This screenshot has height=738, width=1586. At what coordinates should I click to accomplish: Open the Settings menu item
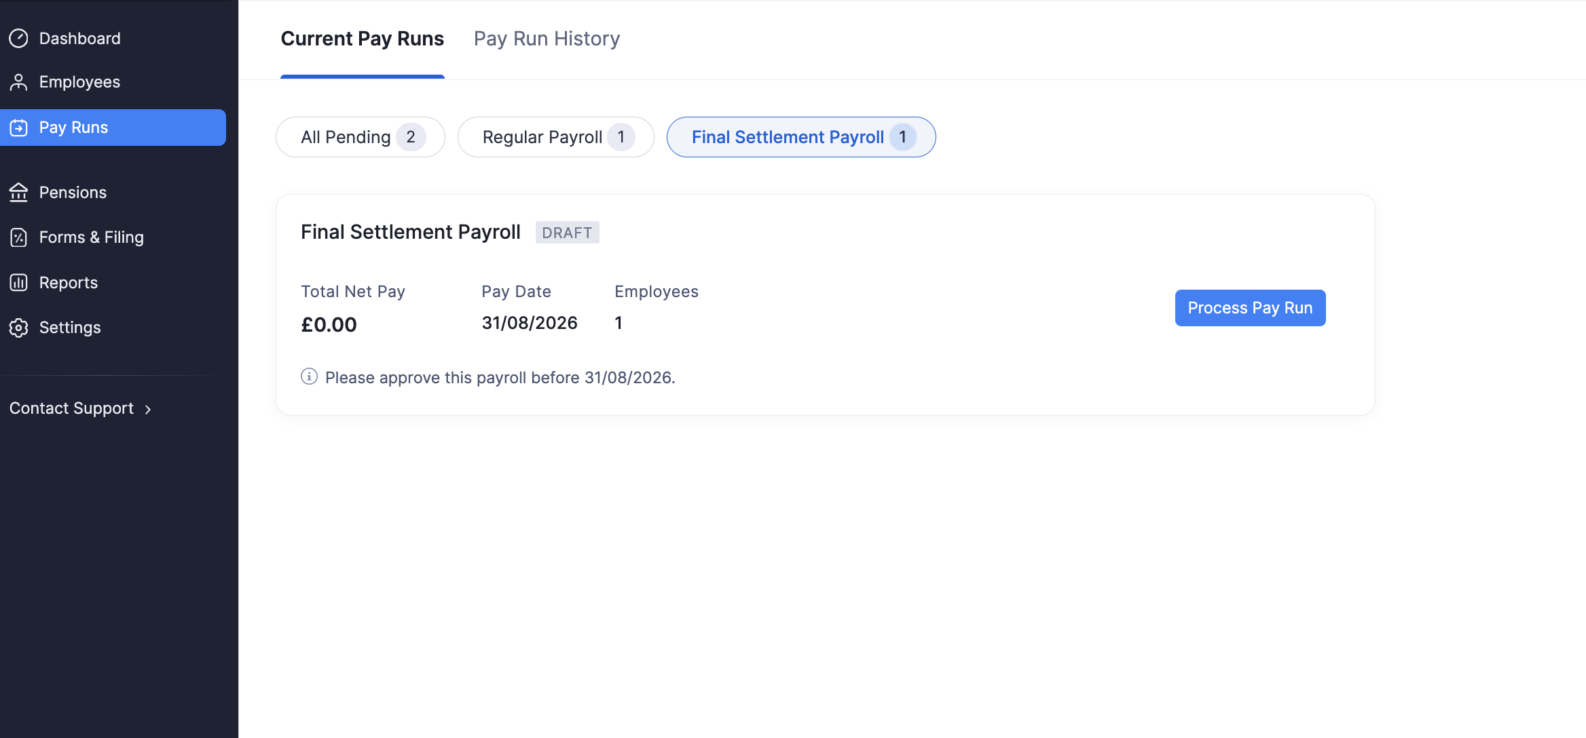point(70,328)
